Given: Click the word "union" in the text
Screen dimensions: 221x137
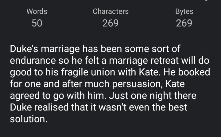Looking at the screenshot, I should click(x=103, y=72).
